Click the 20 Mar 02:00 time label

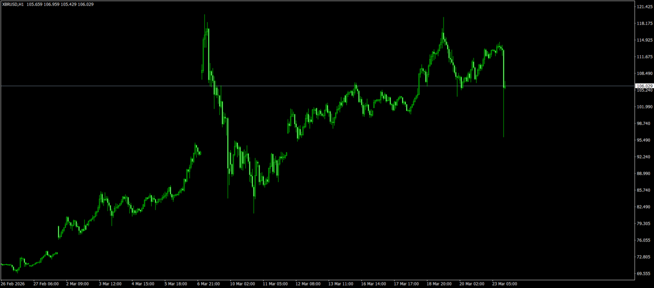[x=471, y=284]
